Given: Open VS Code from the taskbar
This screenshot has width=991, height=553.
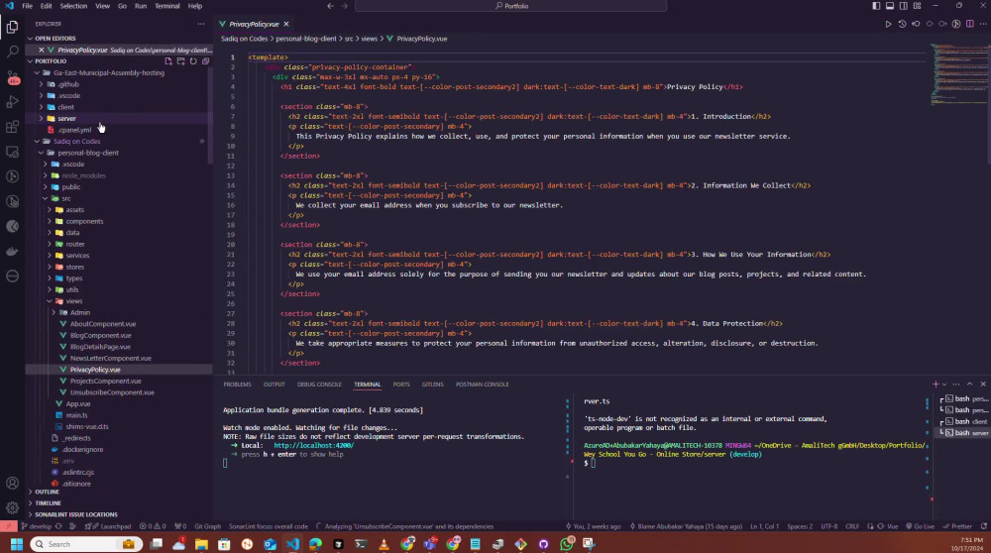Looking at the screenshot, I should (292, 544).
